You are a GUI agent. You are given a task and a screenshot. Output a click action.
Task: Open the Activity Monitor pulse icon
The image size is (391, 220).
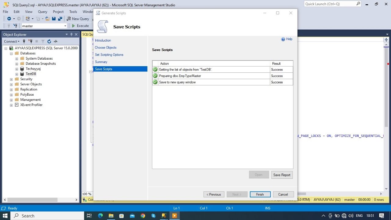coord(56,41)
